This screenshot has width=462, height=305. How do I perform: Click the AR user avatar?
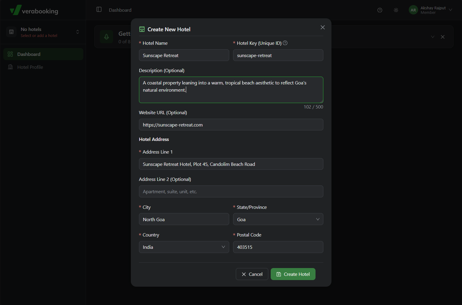point(413,10)
